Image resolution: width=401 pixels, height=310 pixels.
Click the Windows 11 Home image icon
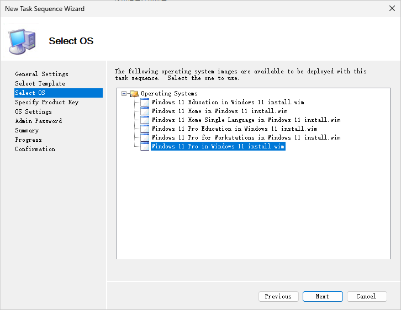pos(145,111)
